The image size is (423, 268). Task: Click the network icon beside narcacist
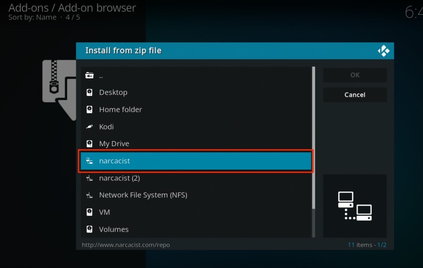[x=89, y=161]
